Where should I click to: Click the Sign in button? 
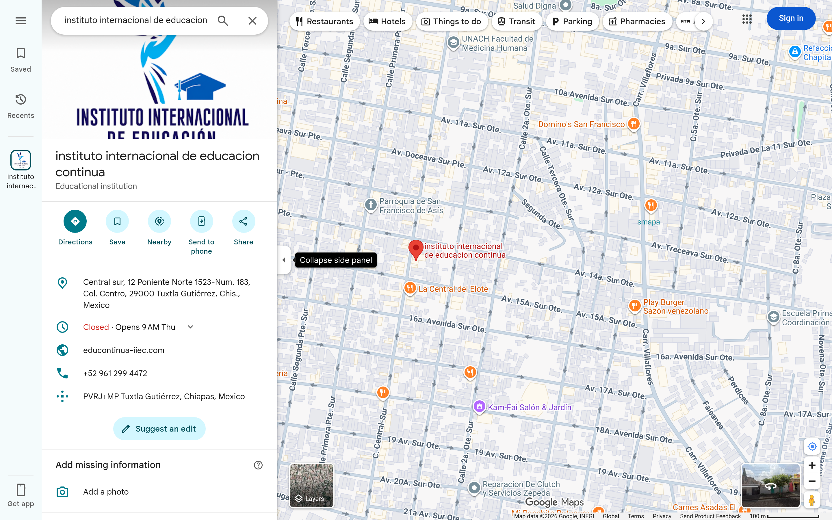coord(791,18)
